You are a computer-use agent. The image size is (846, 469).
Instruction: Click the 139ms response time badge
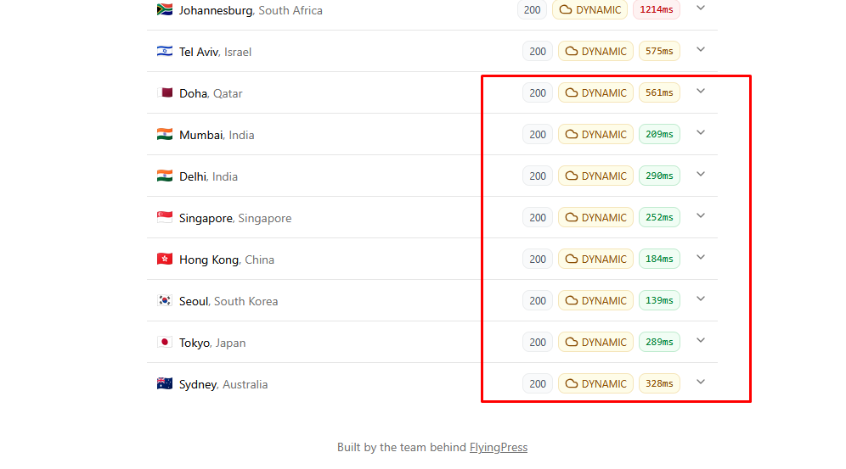659,300
